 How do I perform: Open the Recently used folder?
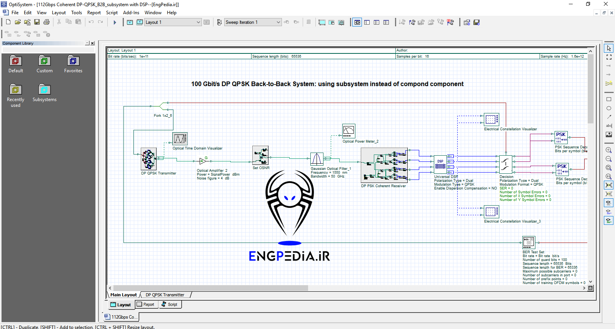(x=15, y=96)
